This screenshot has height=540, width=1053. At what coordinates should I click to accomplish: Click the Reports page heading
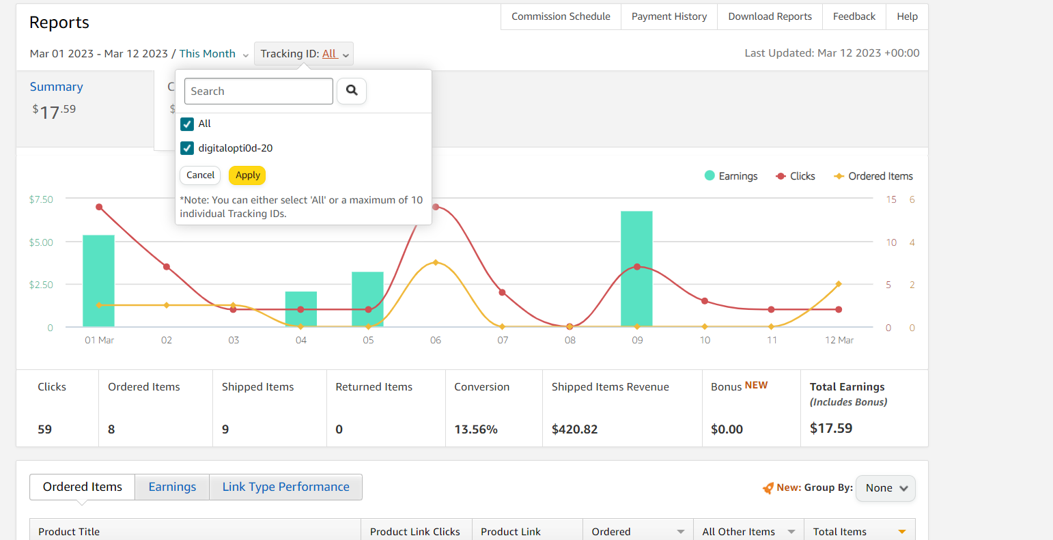click(x=59, y=23)
